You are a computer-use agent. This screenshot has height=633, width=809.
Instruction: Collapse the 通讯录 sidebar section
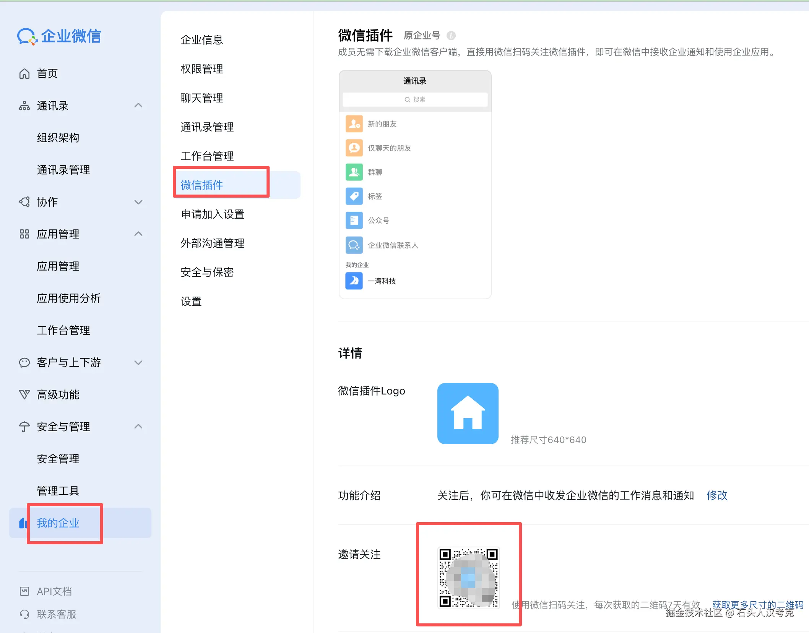coord(138,105)
